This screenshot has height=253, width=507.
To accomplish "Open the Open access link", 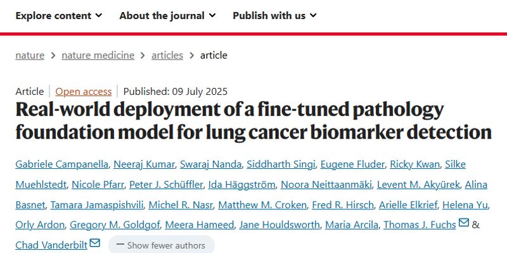I will [x=83, y=91].
